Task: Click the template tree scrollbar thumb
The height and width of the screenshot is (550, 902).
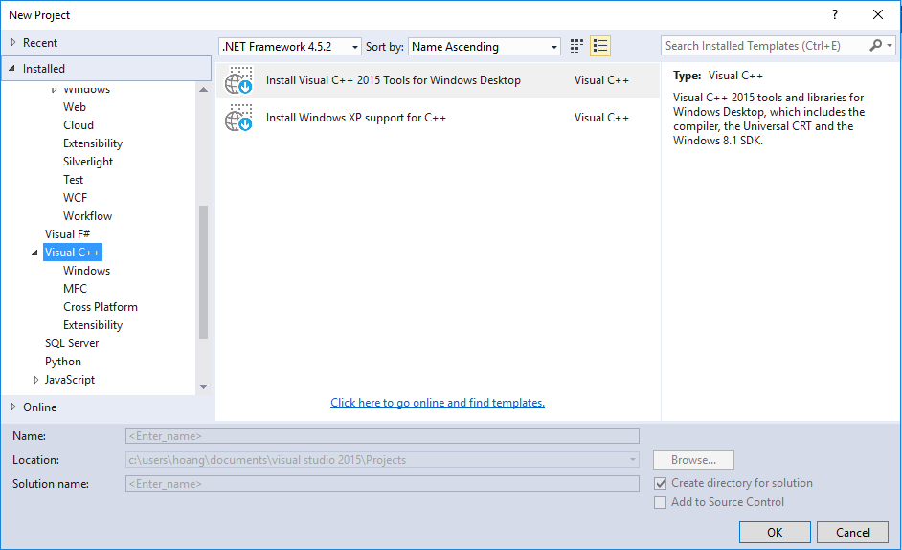Action: click(203, 272)
